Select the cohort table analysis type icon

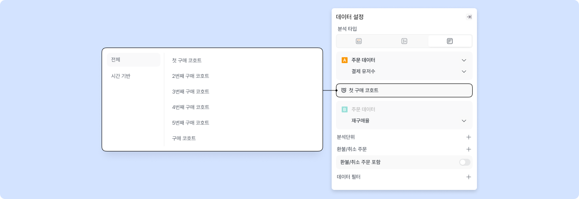point(450,41)
